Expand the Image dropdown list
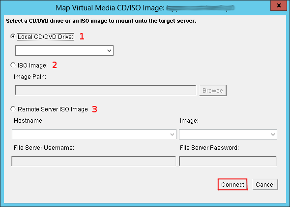The height and width of the screenshot is (207, 290). tap(228, 134)
